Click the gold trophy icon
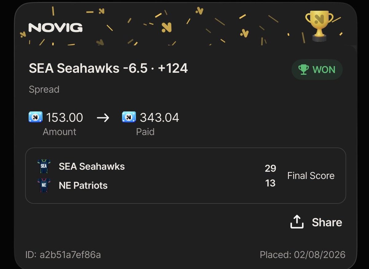This screenshot has height=269, width=369. 319,26
